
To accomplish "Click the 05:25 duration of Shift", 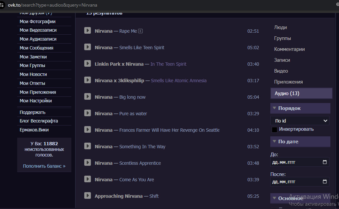I will coord(253,196).
